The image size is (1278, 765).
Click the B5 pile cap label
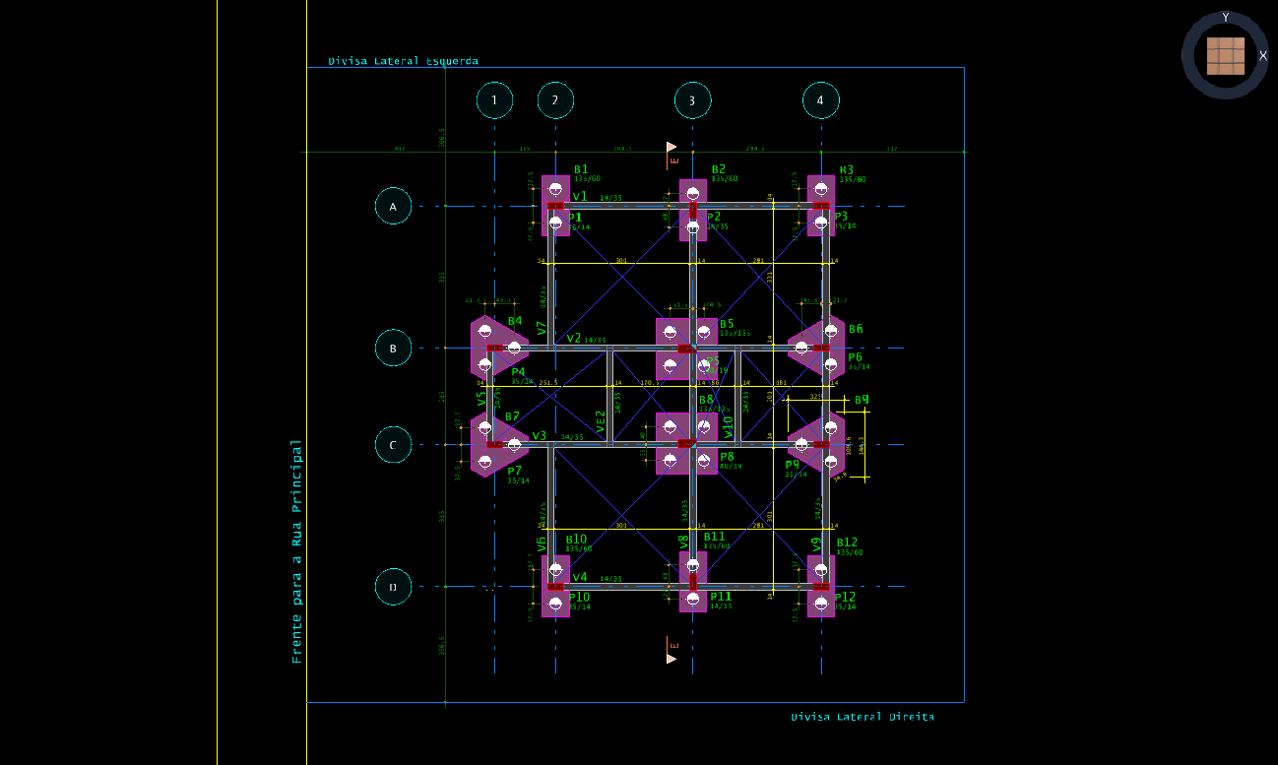tap(727, 324)
